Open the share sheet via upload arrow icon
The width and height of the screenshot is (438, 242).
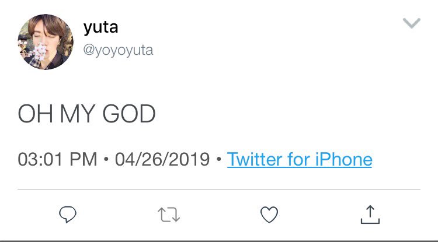pos(370,215)
